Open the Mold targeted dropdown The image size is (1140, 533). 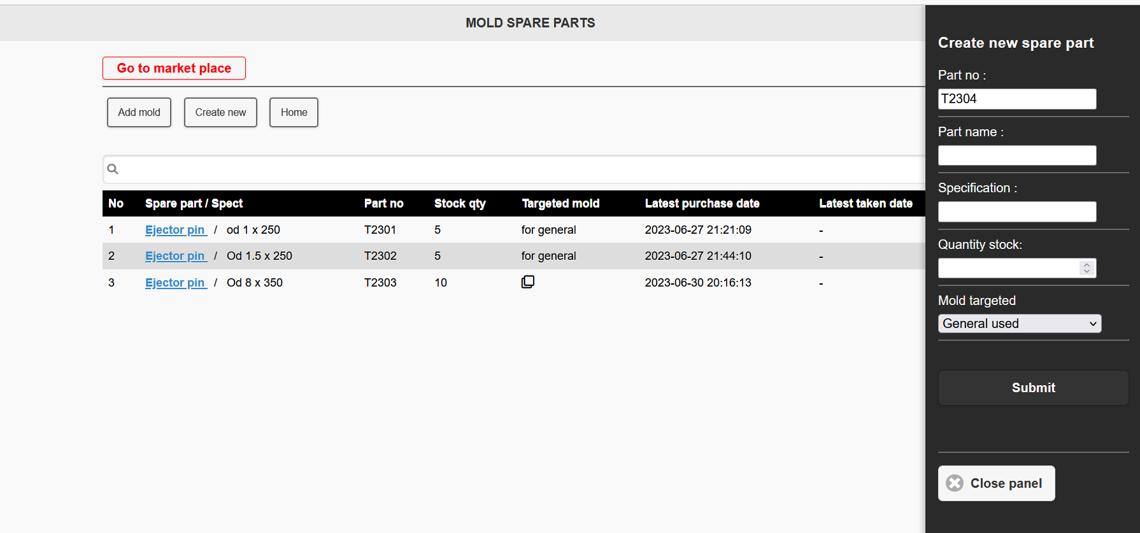point(1019,323)
